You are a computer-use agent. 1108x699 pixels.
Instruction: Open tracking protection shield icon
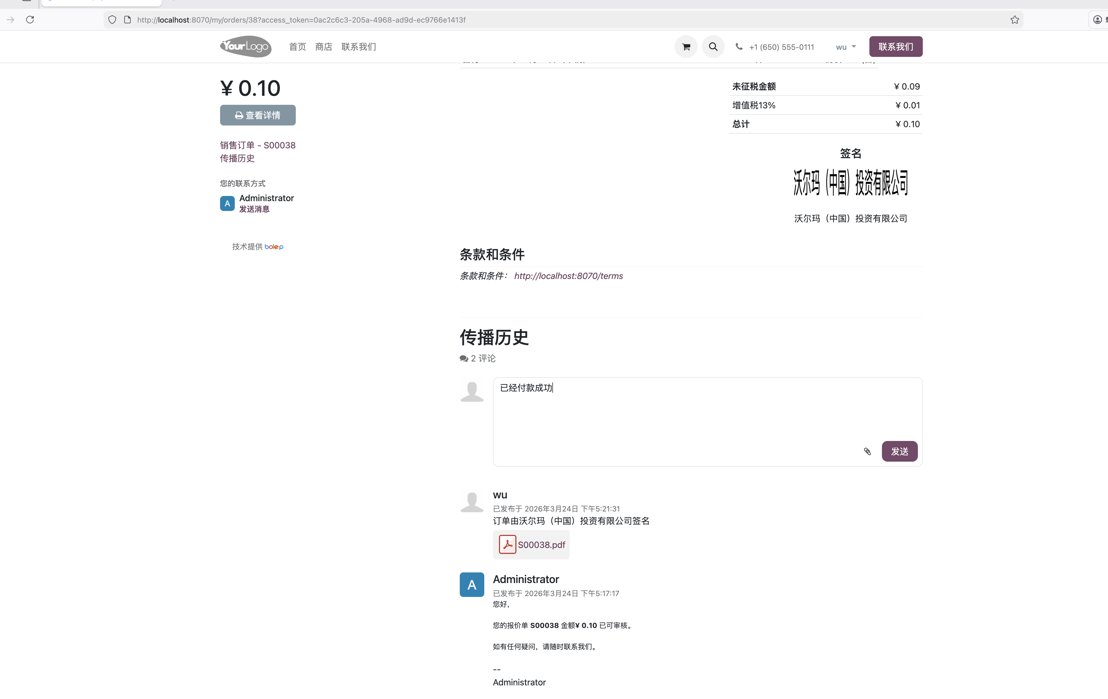[x=112, y=20]
